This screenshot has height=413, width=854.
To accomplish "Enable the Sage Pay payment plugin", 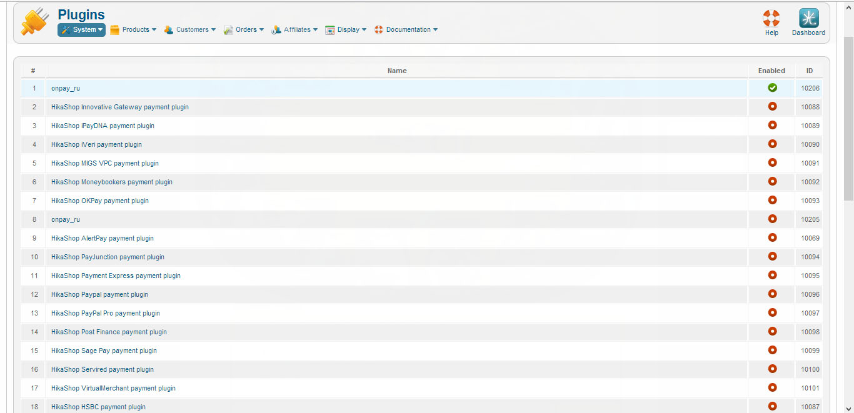I will point(772,350).
